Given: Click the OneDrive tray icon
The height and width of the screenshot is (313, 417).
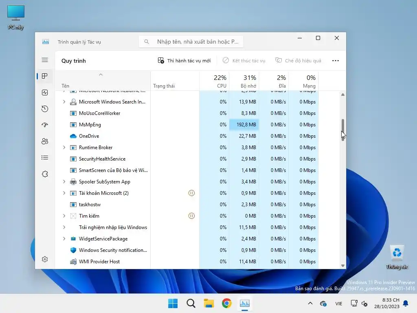Looking at the screenshot, I should [323, 303].
